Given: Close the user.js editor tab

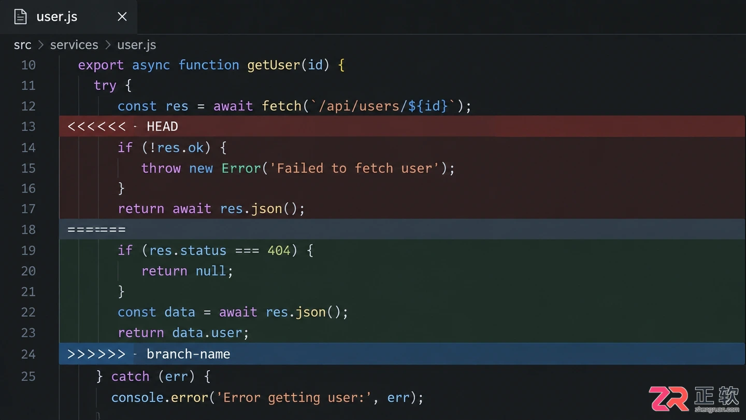Looking at the screenshot, I should click(x=122, y=17).
